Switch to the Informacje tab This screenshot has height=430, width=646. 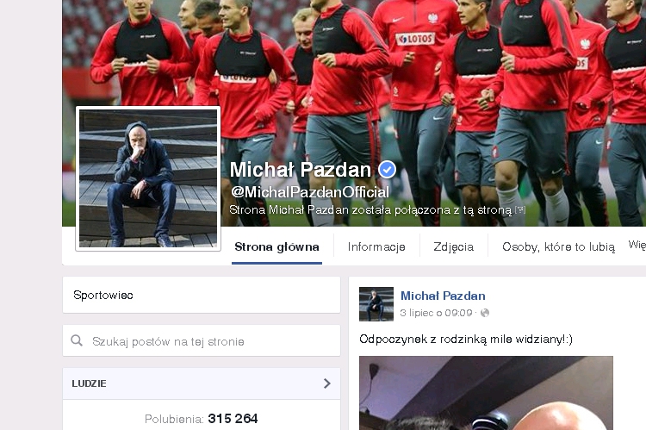tap(376, 246)
